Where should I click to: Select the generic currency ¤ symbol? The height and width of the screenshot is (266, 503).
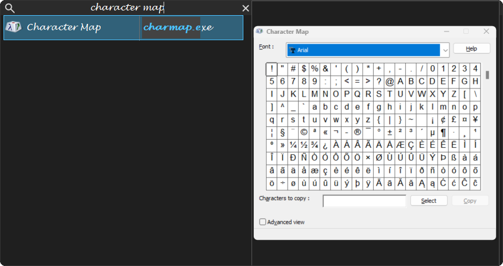pos(465,120)
